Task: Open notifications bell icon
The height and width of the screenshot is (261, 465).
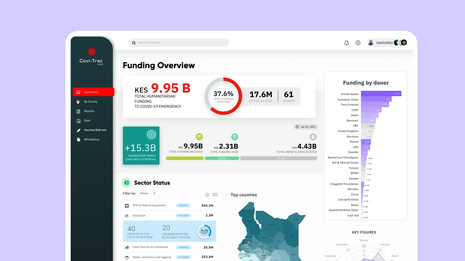Action: pyautogui.click(x=347, y=43)
